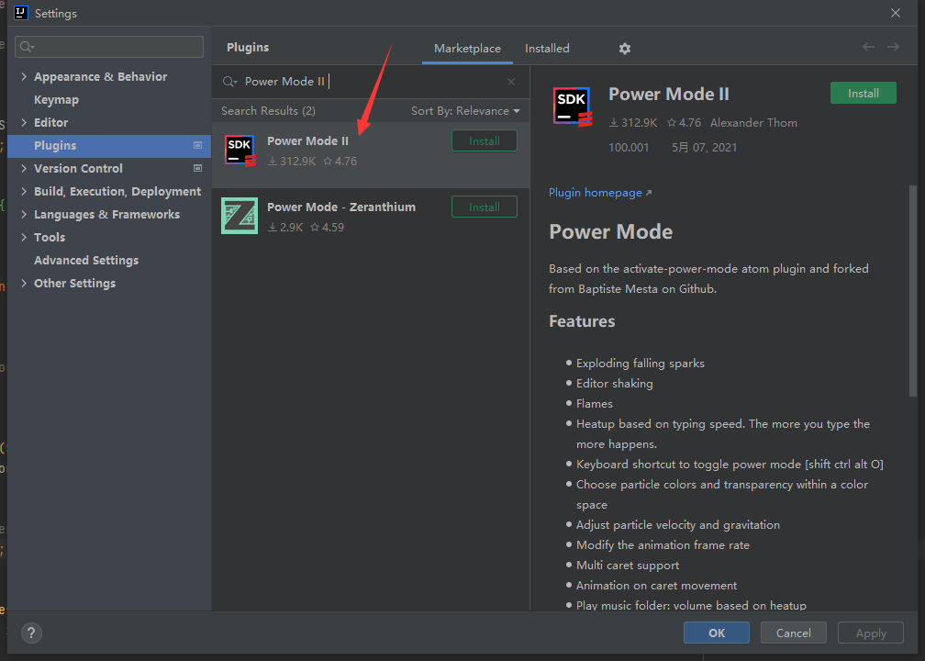Install Power Mode - Zeranthium plugin
The height and width of the screenshot is (661, 925).
[485, 207]
